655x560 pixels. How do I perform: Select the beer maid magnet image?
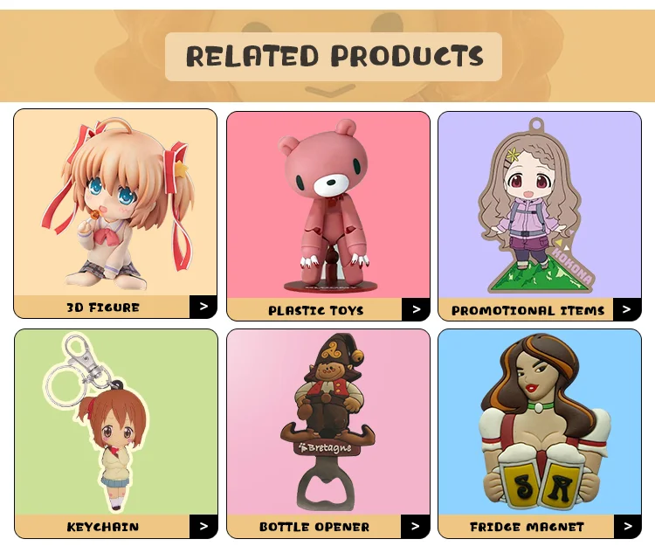pyautogui.click(x=543, y=422)
